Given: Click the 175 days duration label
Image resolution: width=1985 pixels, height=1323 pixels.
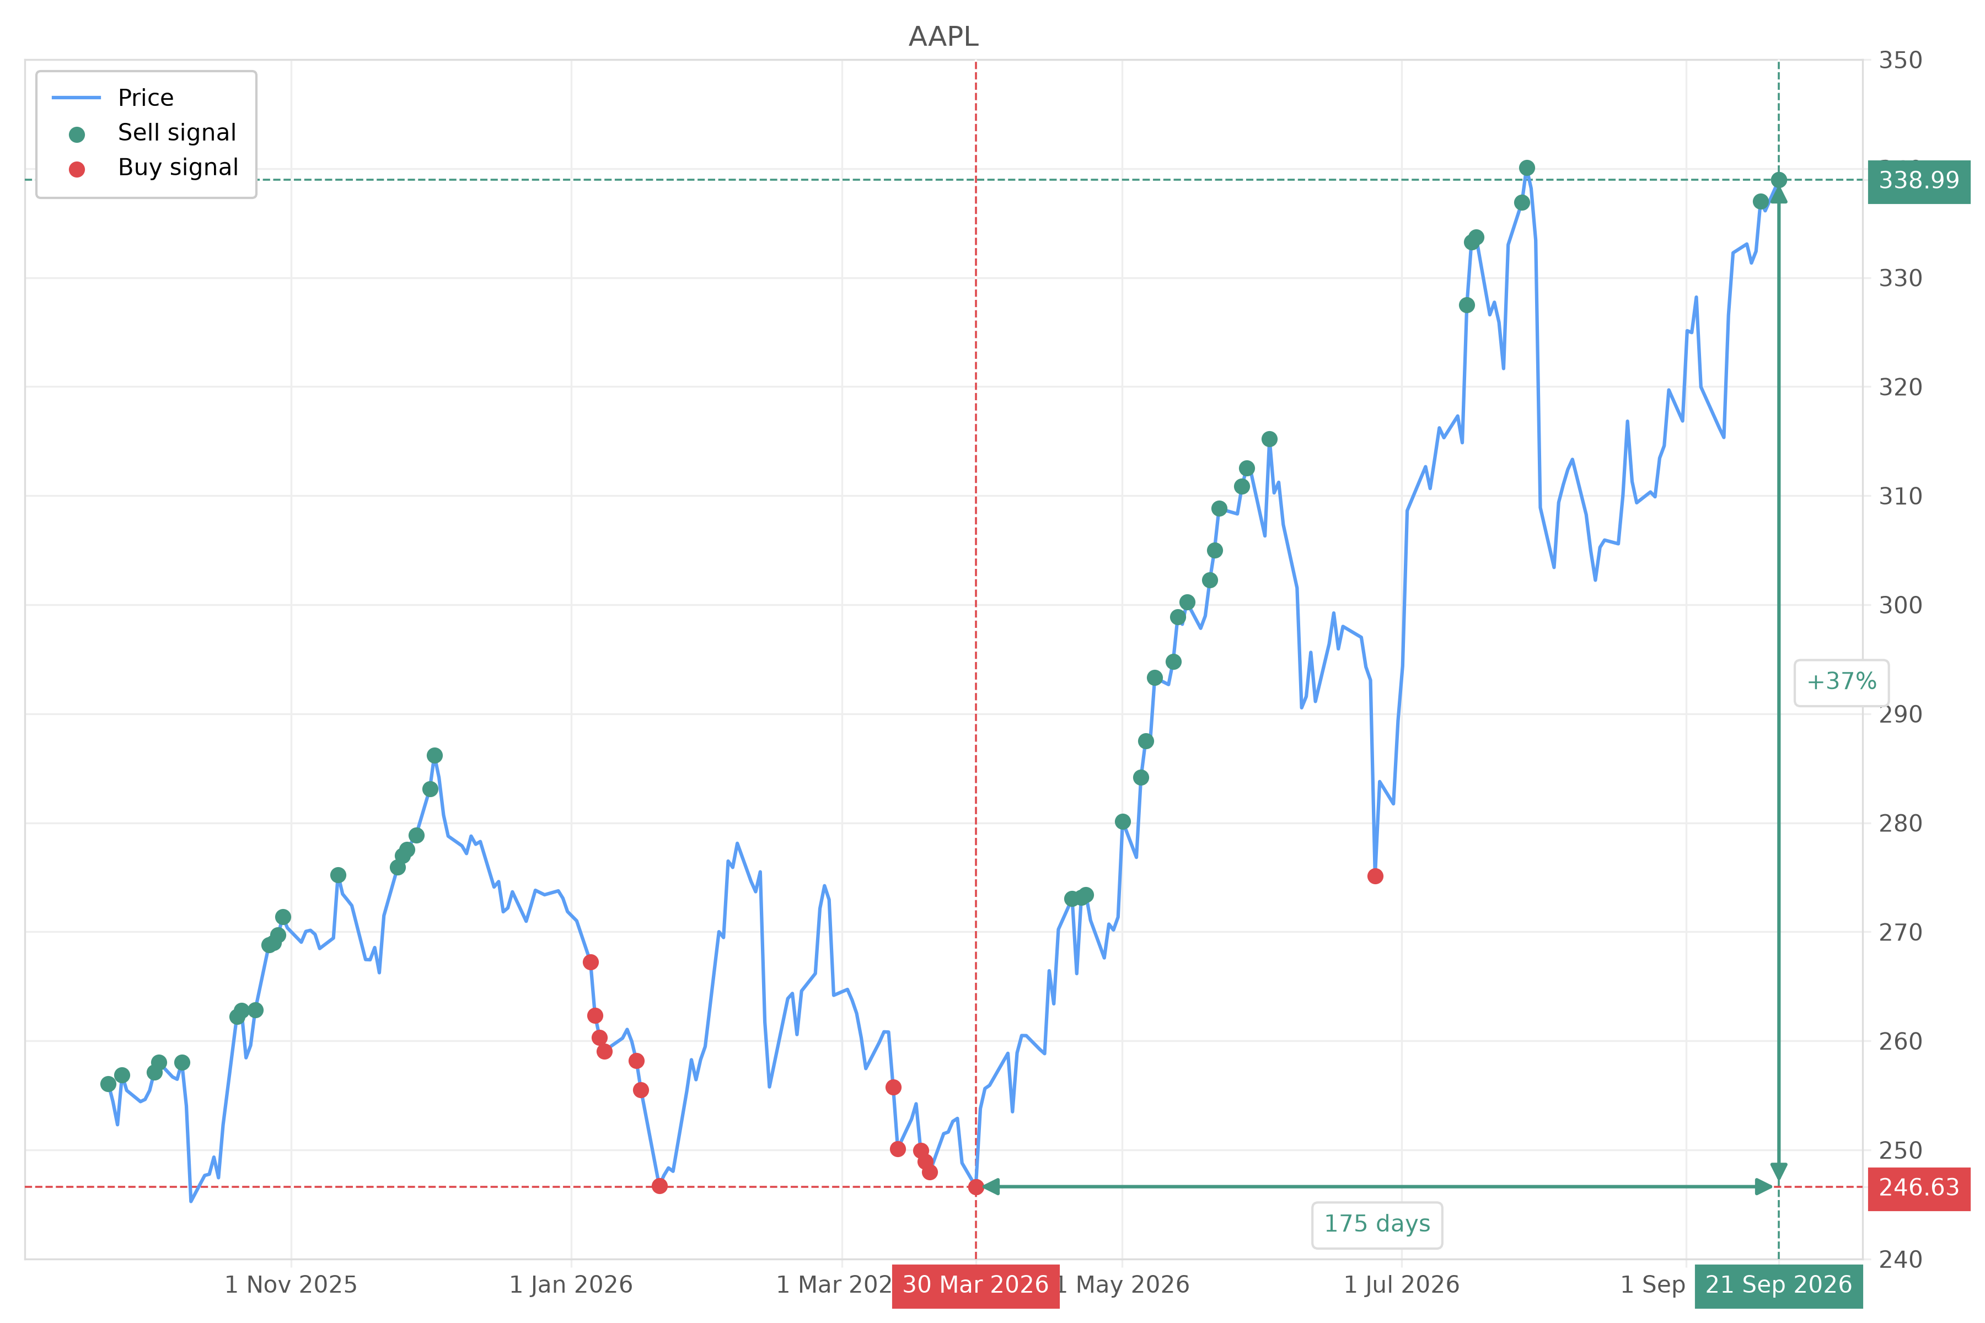Looking at the screenshot, I should (1376, 1224).
